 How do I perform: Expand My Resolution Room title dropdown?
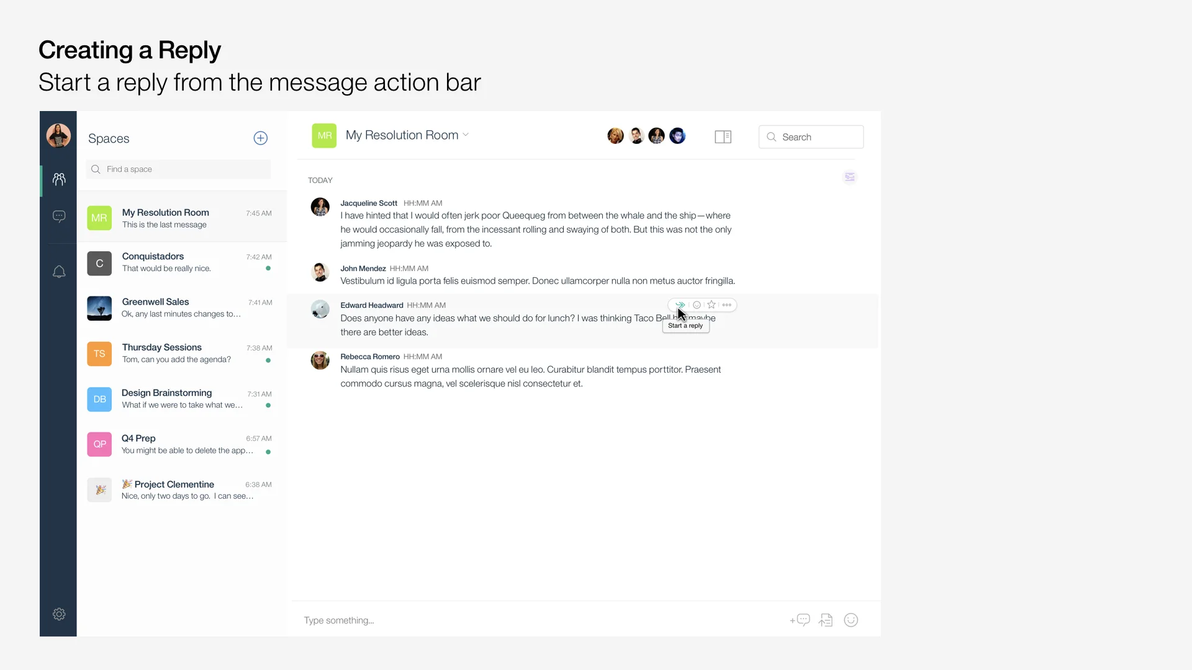[466, 135]
